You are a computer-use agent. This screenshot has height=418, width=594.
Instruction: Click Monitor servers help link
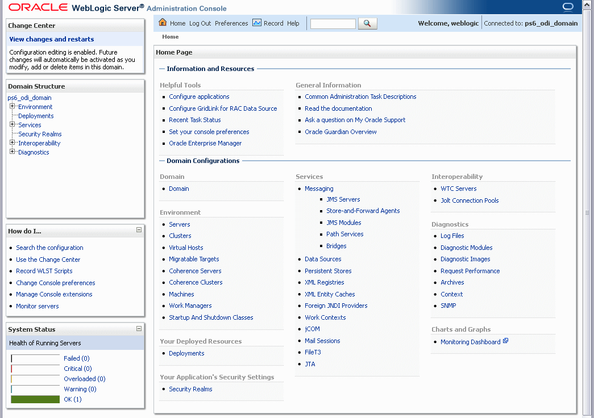37,306
